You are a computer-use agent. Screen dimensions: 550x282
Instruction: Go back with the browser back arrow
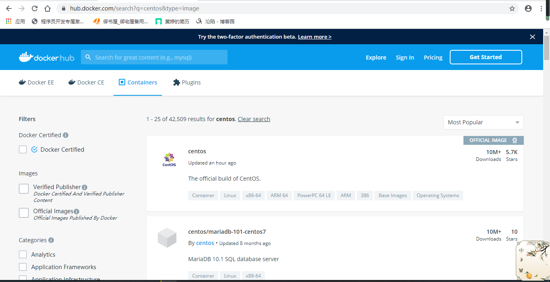[x=9, y=8]
